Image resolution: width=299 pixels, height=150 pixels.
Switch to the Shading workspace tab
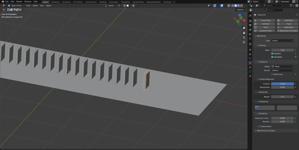103,2
